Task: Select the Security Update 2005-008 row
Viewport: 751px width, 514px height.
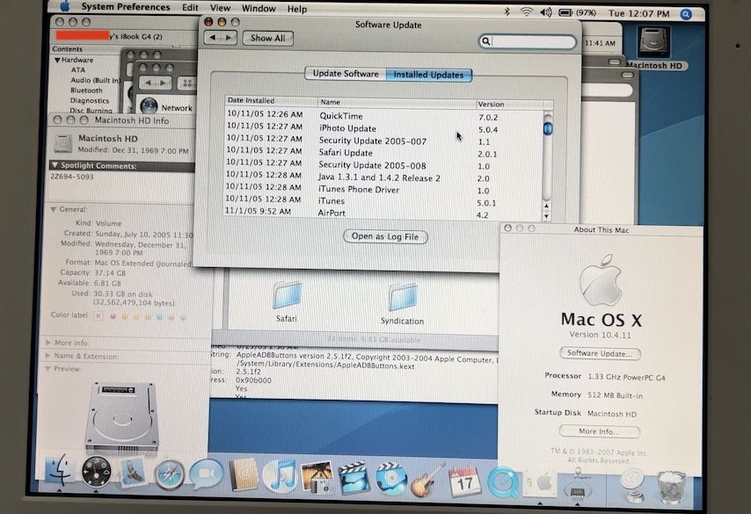Action: coord(383,165)
